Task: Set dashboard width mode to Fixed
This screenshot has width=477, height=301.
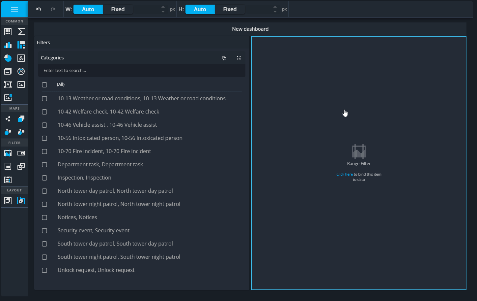Action: pos(118,9)
